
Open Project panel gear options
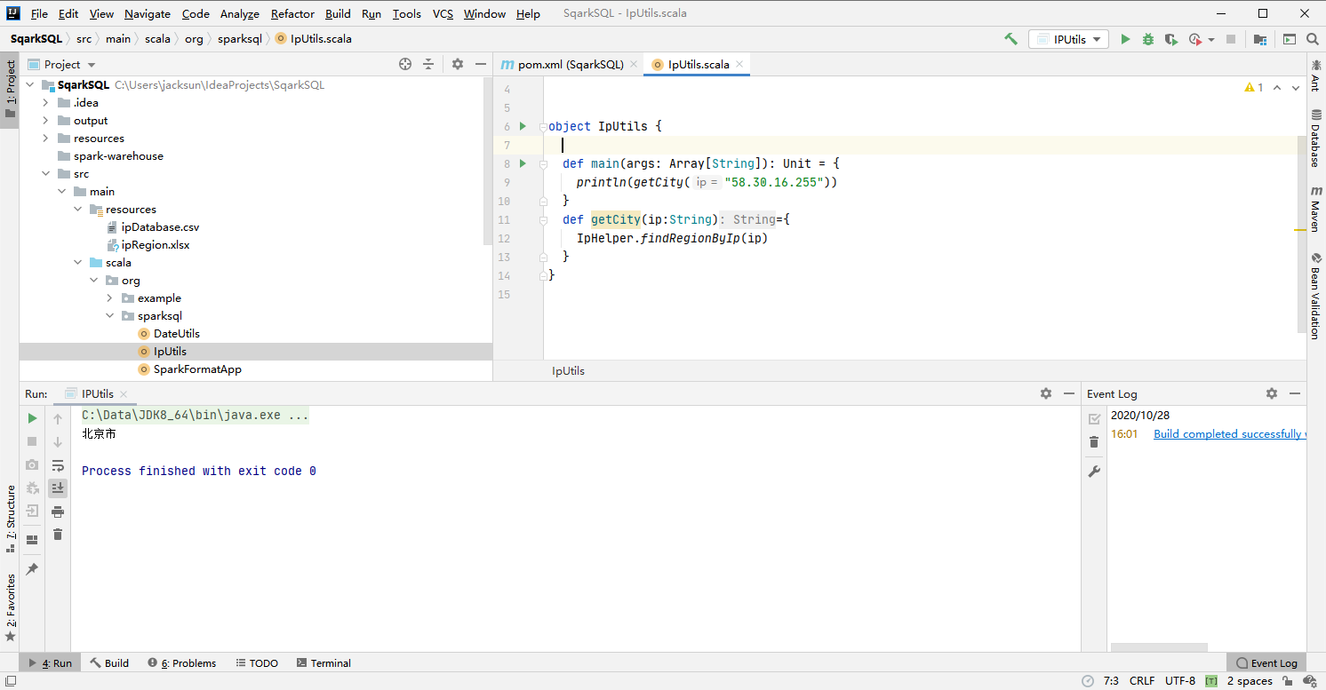(x=458, y=64)
